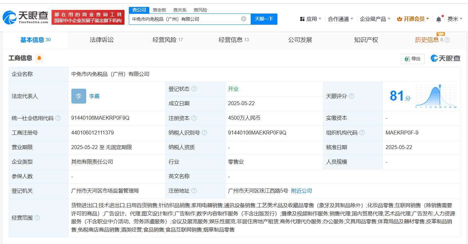Click help icon next to 历史信息 tab
This screenshot has width=468, height=244.
point(447,40)
